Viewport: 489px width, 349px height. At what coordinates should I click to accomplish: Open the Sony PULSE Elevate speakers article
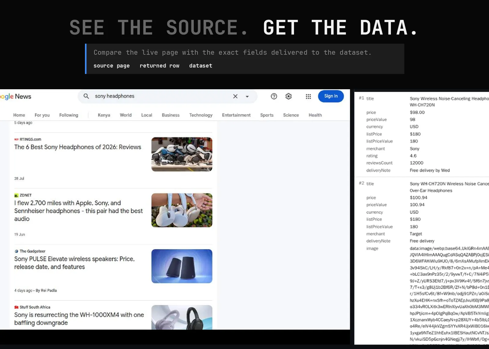click(74, 263)
